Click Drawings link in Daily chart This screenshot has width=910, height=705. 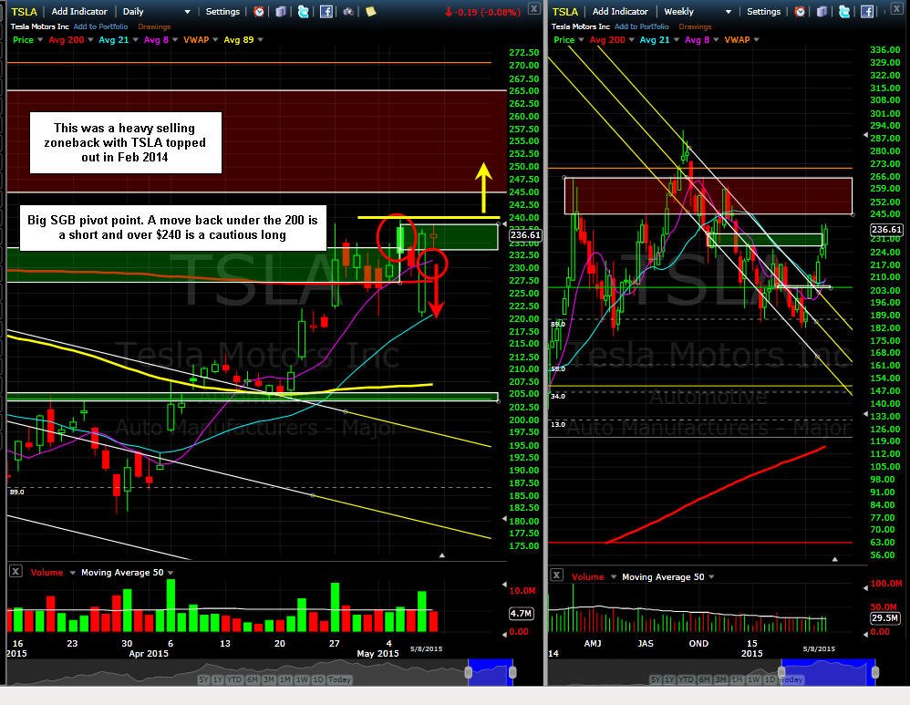pos(154,26)
